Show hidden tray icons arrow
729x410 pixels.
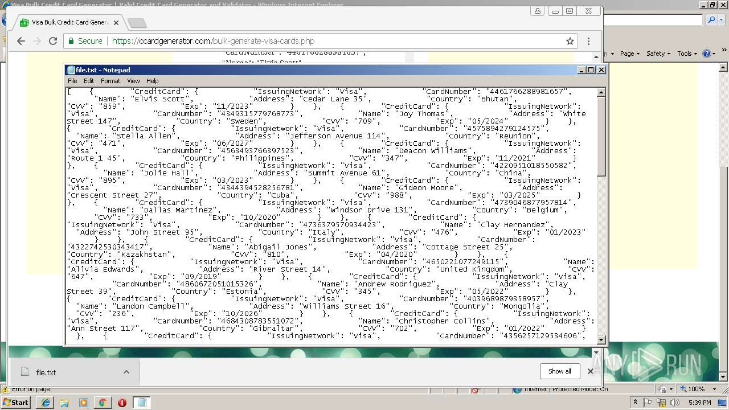tap(635, 402)
